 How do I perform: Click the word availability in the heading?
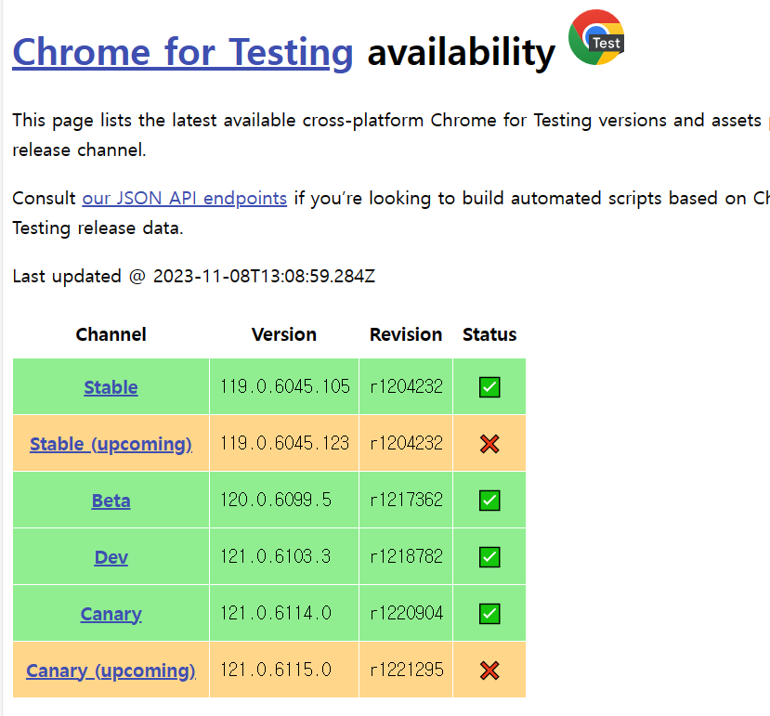pos(461,53)
